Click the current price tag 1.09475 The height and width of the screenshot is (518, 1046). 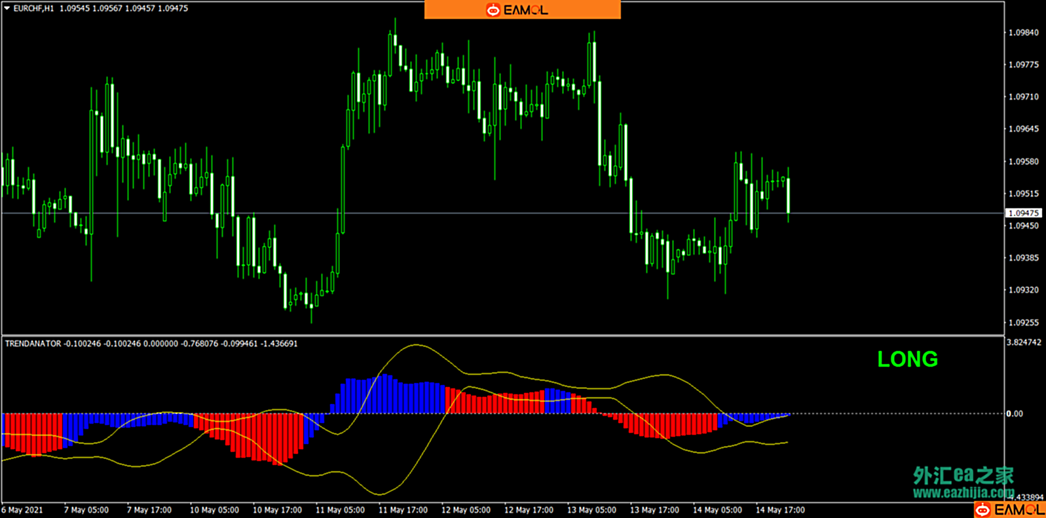click(x=1023, y=213)
